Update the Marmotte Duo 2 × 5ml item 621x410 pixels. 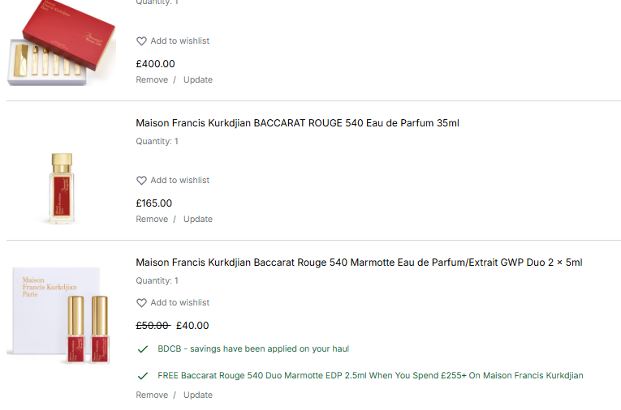(x=198, y=395)
